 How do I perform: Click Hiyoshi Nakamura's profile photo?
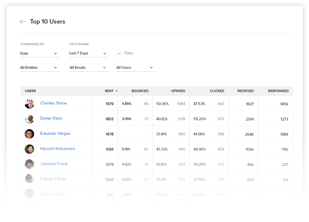click(29, 149)
